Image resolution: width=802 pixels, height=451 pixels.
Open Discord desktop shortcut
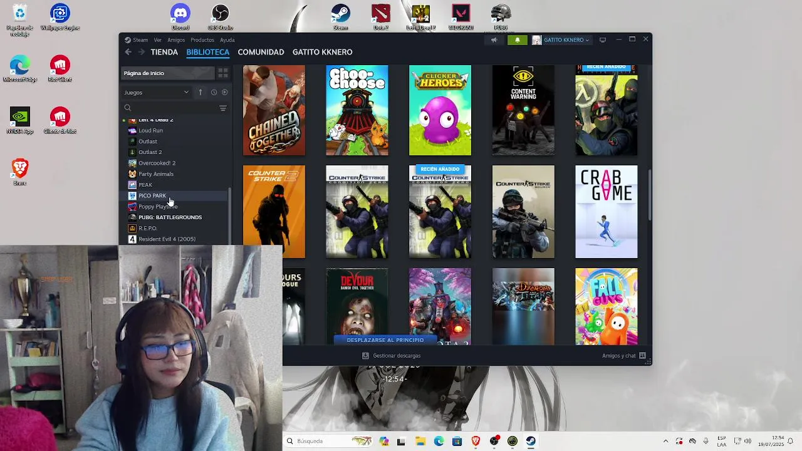pos(180,17)
